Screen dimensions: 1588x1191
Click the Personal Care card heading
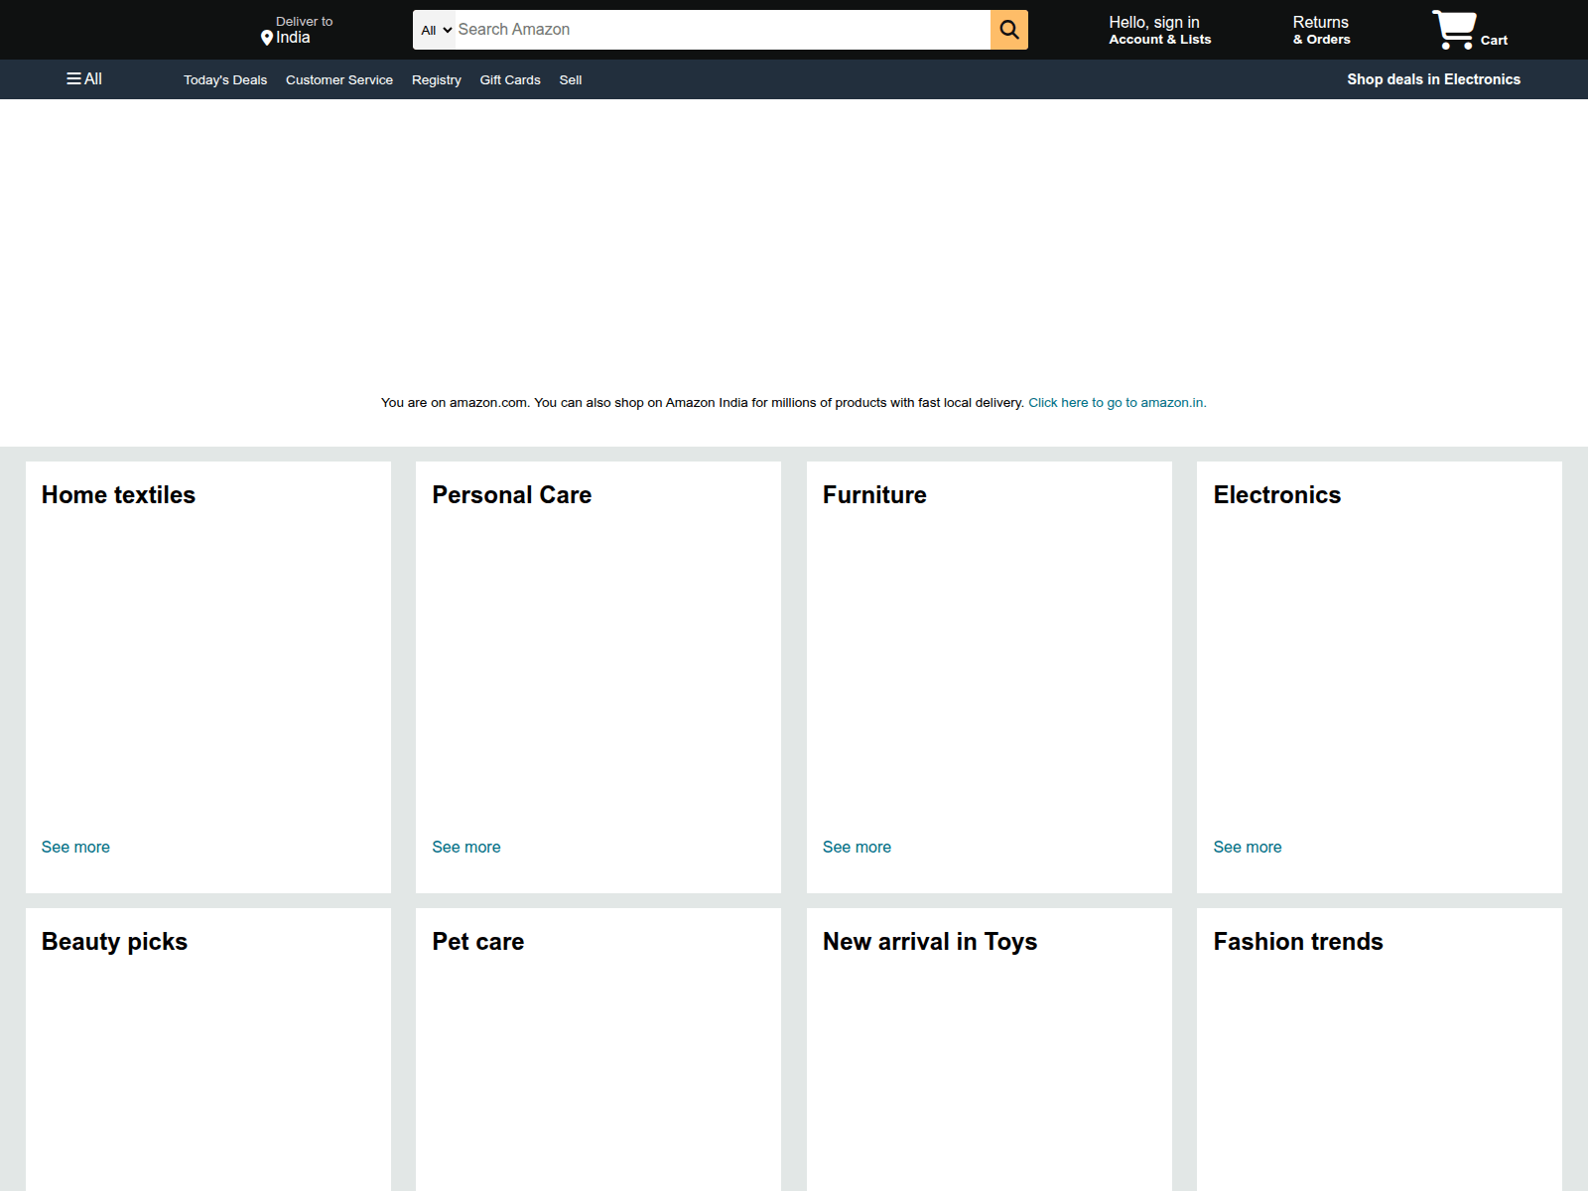[512, 495]
